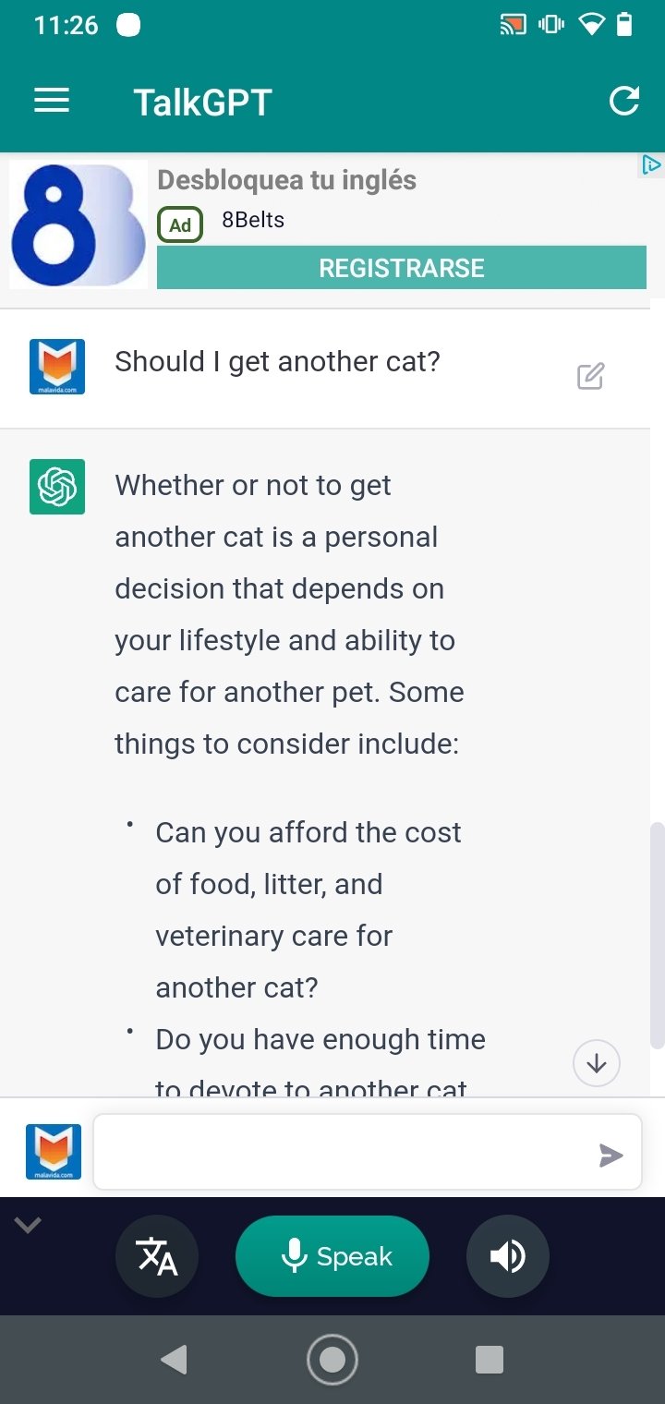Open the Android recent apps button

(489, 1359)
